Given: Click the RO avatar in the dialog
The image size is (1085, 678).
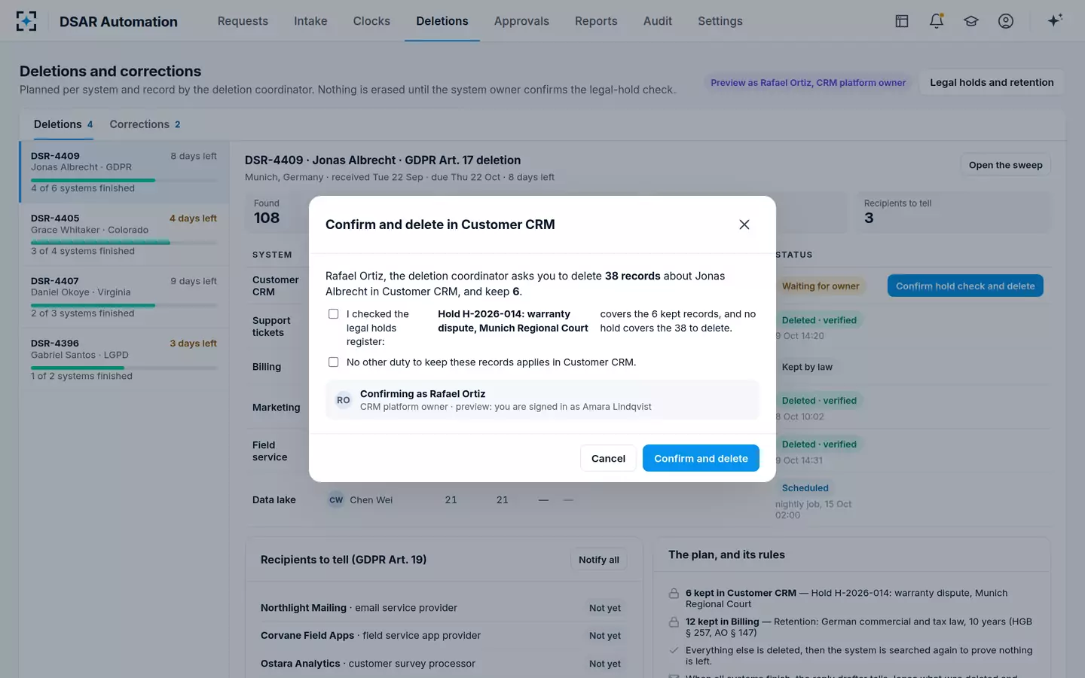Looking at the screenshot, I should tap(344, 400).
